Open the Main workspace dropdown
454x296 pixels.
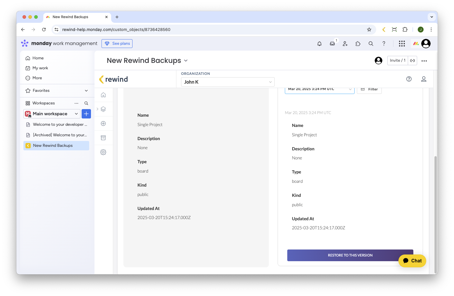[x=52, y=114]
